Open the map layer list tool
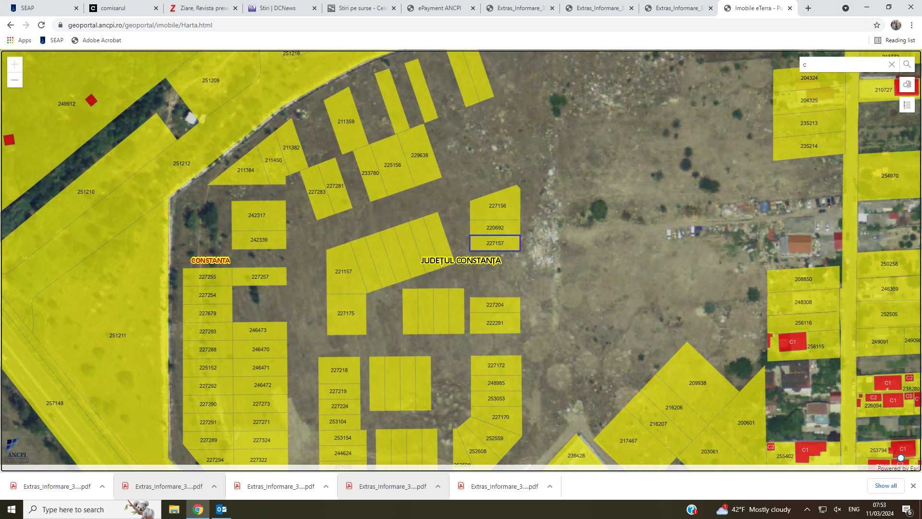 [907, 105]
